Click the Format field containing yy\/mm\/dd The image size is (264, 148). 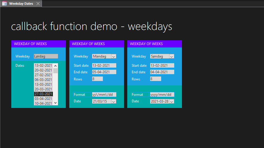(104, 95)
